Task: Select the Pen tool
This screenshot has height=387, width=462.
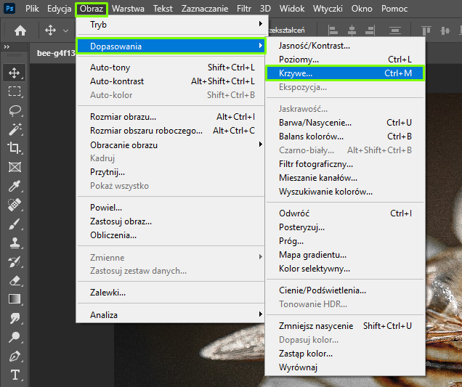Action: [15, 357]
